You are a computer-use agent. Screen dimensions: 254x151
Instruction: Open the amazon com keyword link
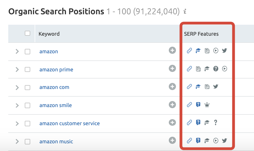coord(54,87)
